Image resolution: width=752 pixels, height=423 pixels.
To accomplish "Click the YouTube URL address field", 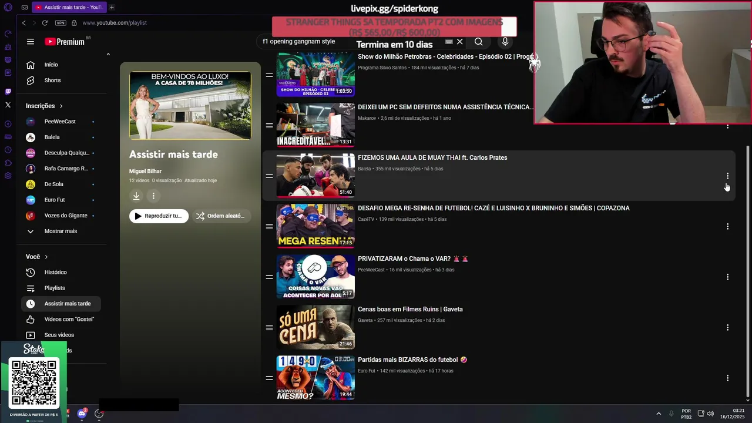I will pos(115,23).
